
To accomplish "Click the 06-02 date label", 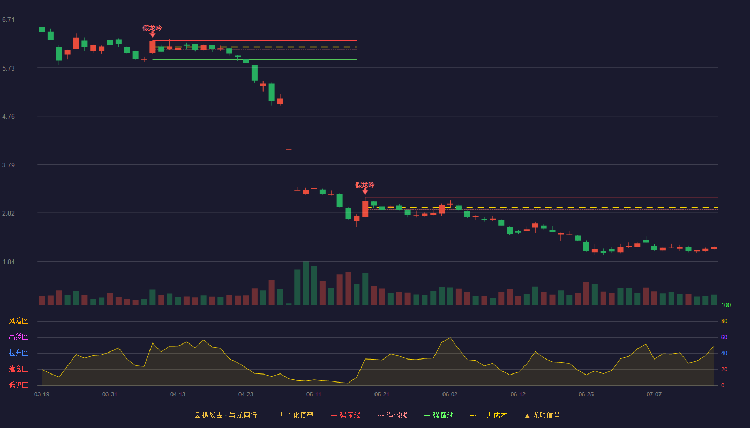I will tap(450, 394).
